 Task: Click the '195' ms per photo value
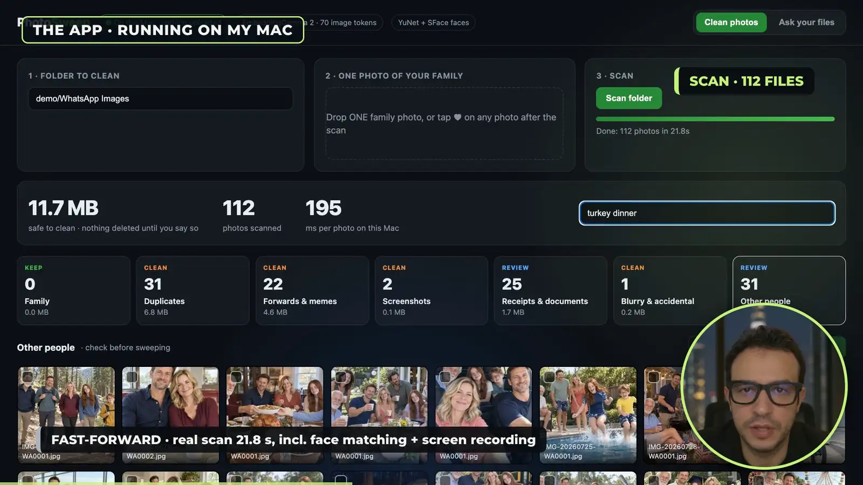[324, 208]
